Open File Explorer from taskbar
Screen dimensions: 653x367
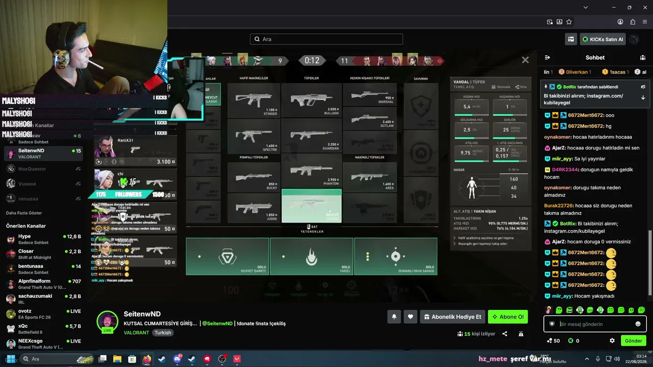tap(117, 359)
